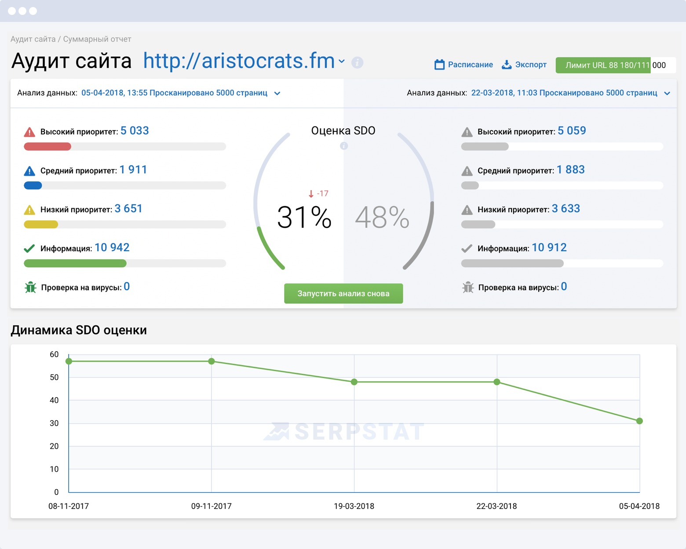
Task: Click the gray high-priority triangle in comparison panel
Action: [x=467, y=132]
